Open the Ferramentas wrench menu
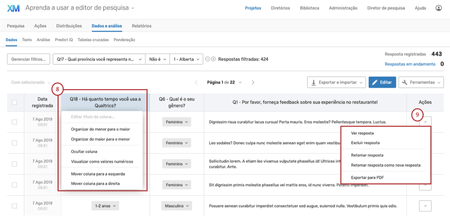 click(x=422, y=82)
